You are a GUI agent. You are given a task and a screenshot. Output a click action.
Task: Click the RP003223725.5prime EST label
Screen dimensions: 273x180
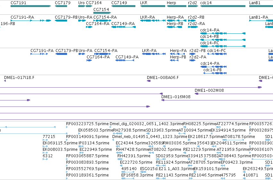87,124
